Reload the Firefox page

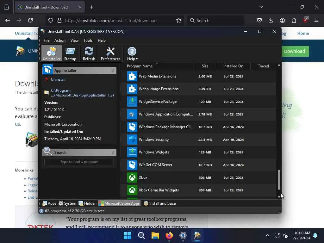pos(30,21)
